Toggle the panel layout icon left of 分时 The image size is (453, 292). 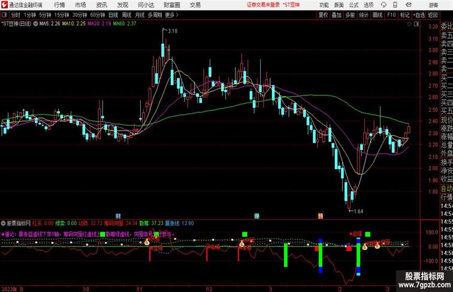(4, 15)
